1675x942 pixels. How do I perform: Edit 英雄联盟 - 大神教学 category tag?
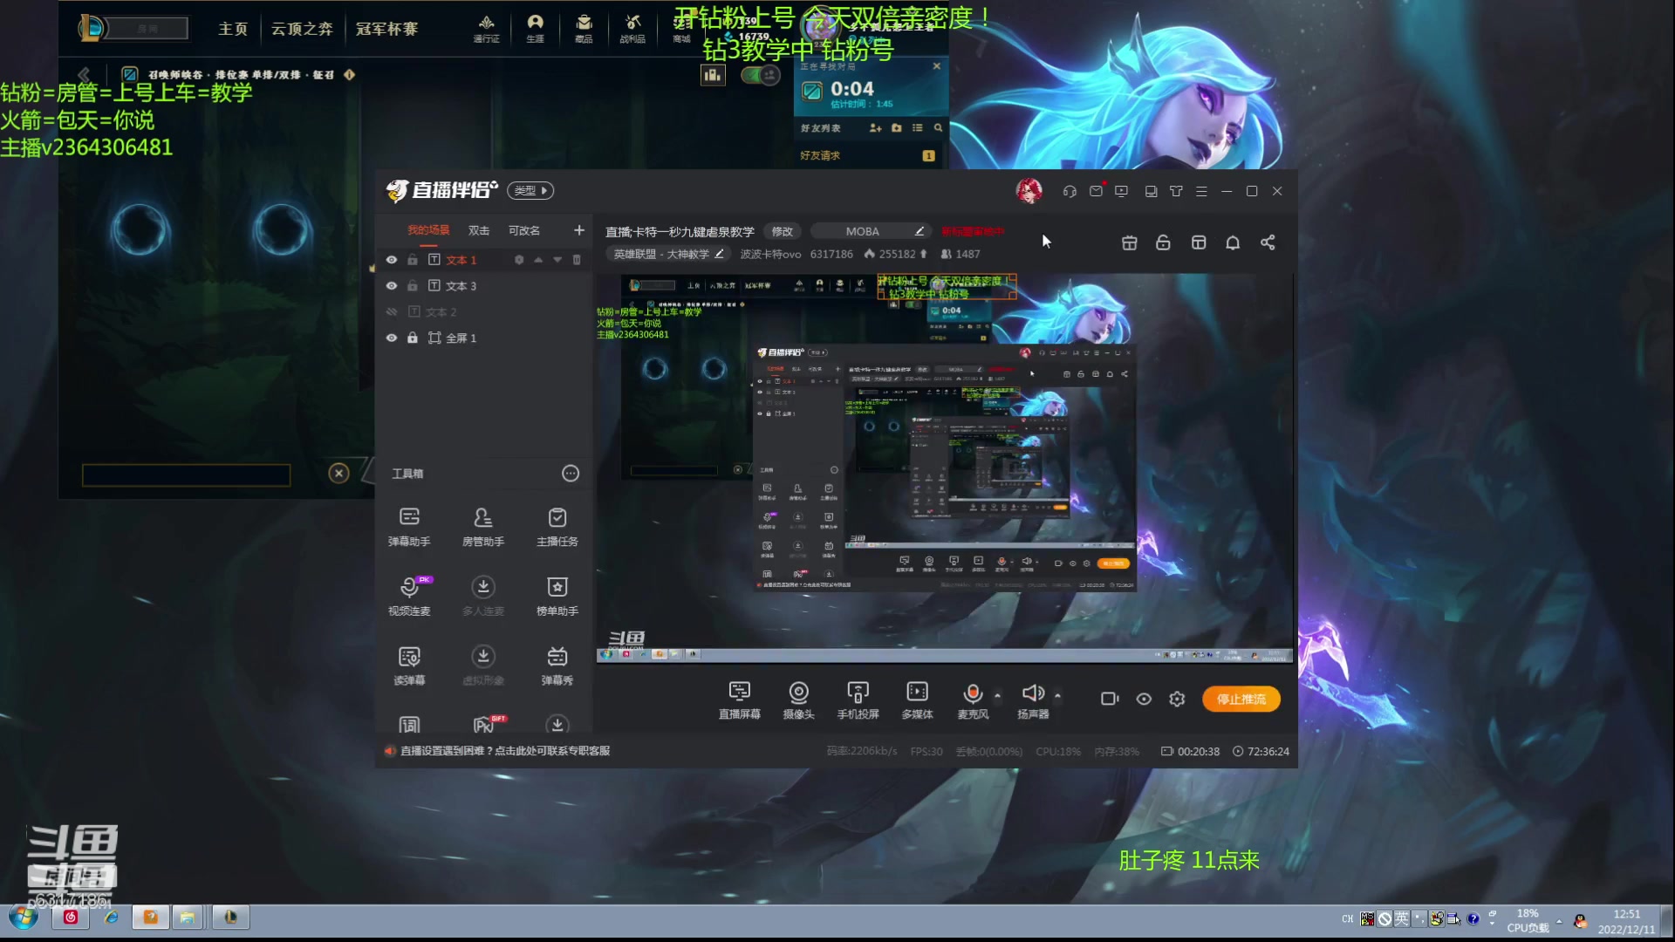click(x=669, y=254)
